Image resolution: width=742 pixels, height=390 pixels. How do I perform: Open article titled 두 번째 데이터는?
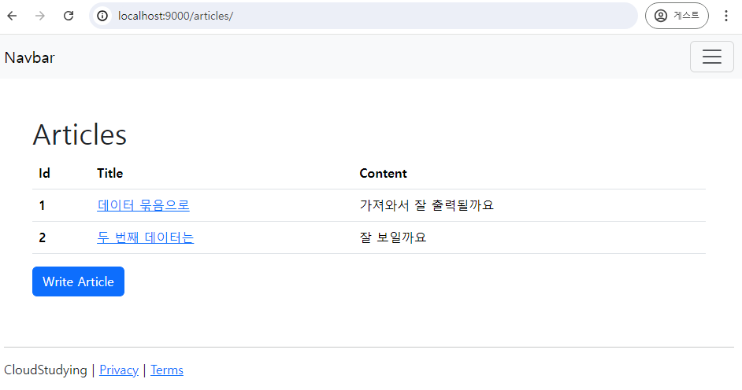pos(145,237)
